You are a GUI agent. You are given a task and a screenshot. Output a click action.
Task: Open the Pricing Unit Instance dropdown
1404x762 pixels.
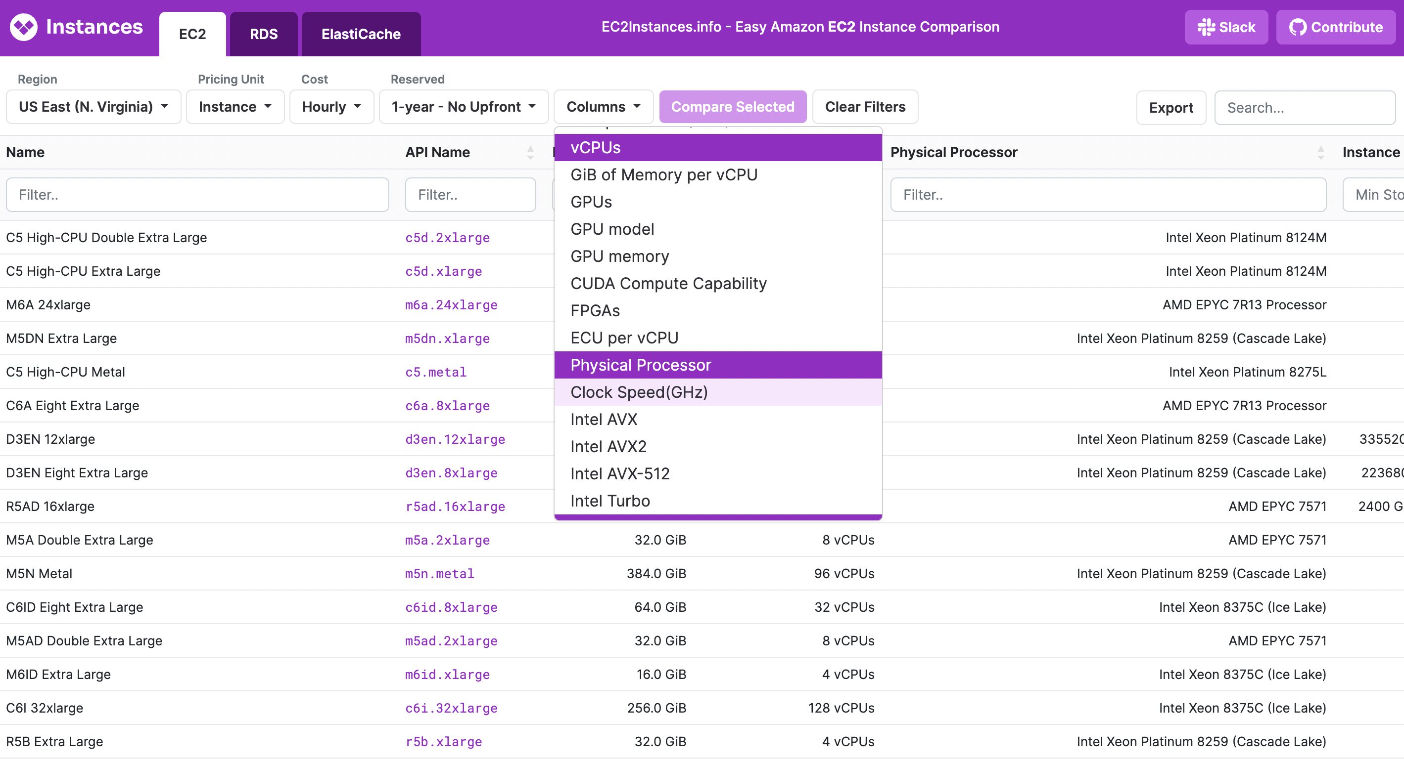235,107
